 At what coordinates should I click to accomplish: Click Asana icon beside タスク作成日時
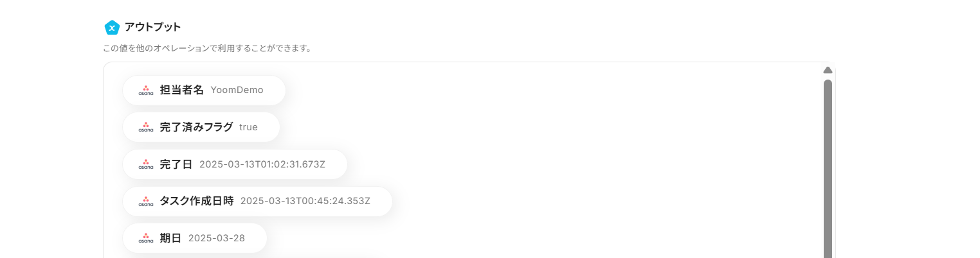pyautogui.click(x=146, y=202)
